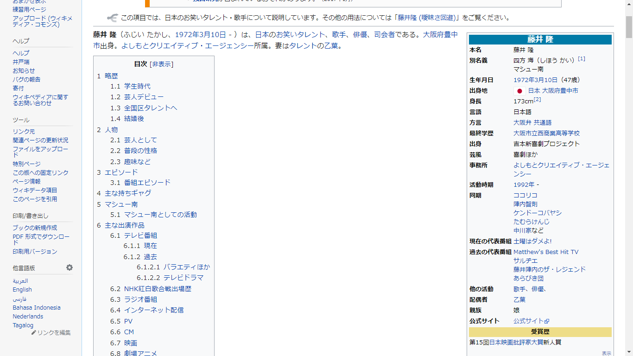The width and height of the screenshot is (633, 356).
Task: Open リンク元 in the tools sidebar
Action: click(24, 132)
